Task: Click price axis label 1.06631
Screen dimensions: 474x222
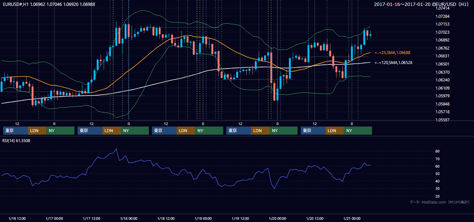Action: coord(442,56)
